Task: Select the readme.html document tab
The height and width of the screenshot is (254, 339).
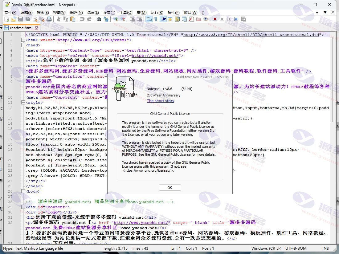Action: click(21, 28)
